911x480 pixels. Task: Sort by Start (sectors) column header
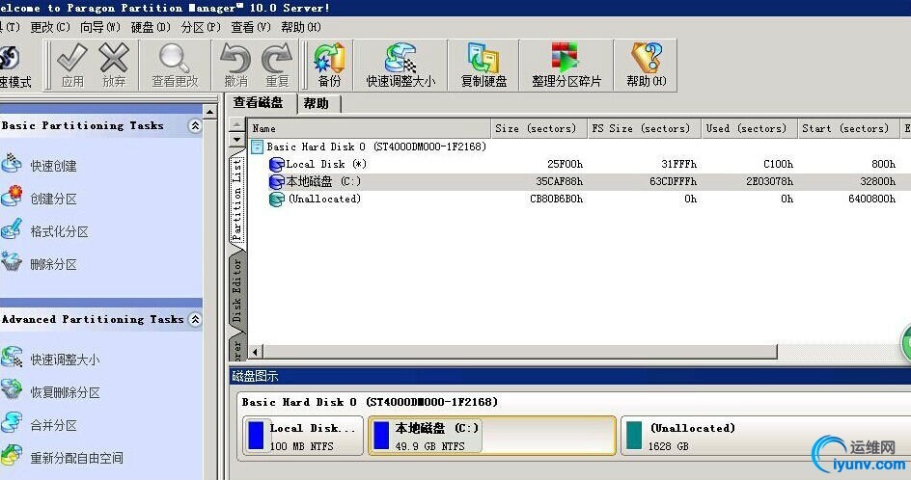click(x=847, y=128)
